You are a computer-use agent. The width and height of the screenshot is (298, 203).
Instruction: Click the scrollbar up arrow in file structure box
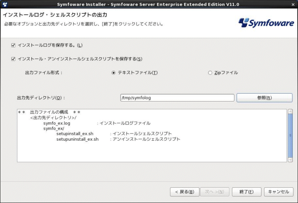point(290,112)
